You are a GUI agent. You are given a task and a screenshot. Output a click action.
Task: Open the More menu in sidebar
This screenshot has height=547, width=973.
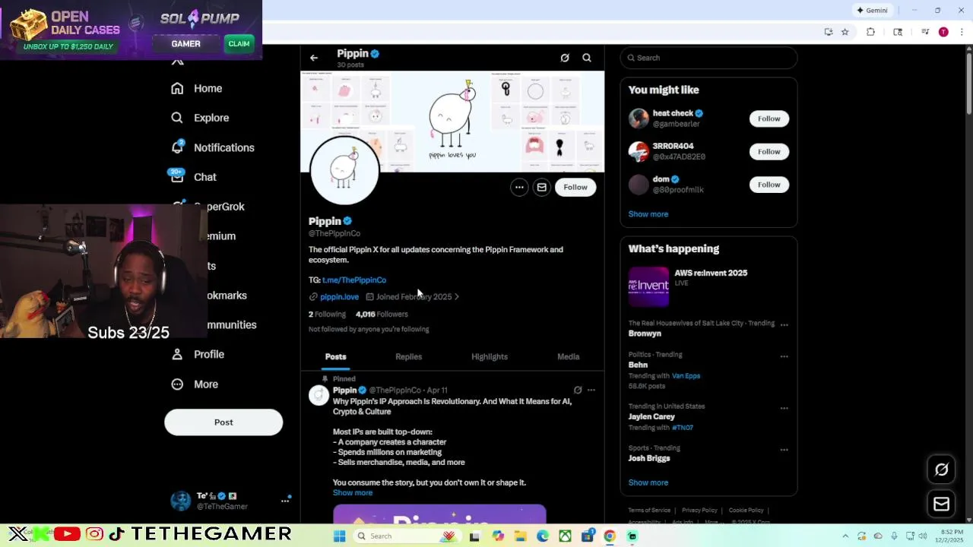tap(195, 384)
